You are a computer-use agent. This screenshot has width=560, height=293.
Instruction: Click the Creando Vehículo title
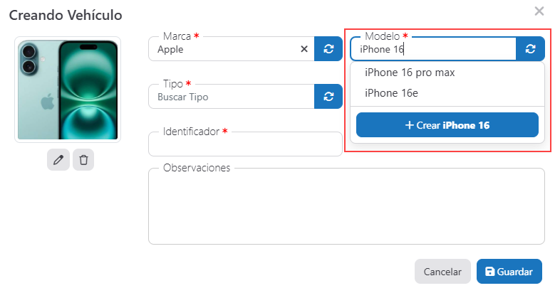click(x=66, y=15)
